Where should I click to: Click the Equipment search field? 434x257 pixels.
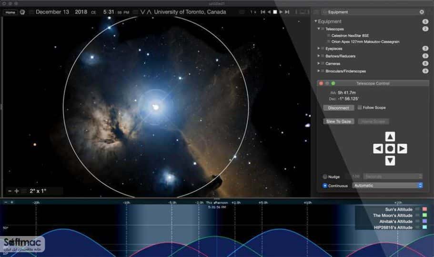[x=372, y=12]
